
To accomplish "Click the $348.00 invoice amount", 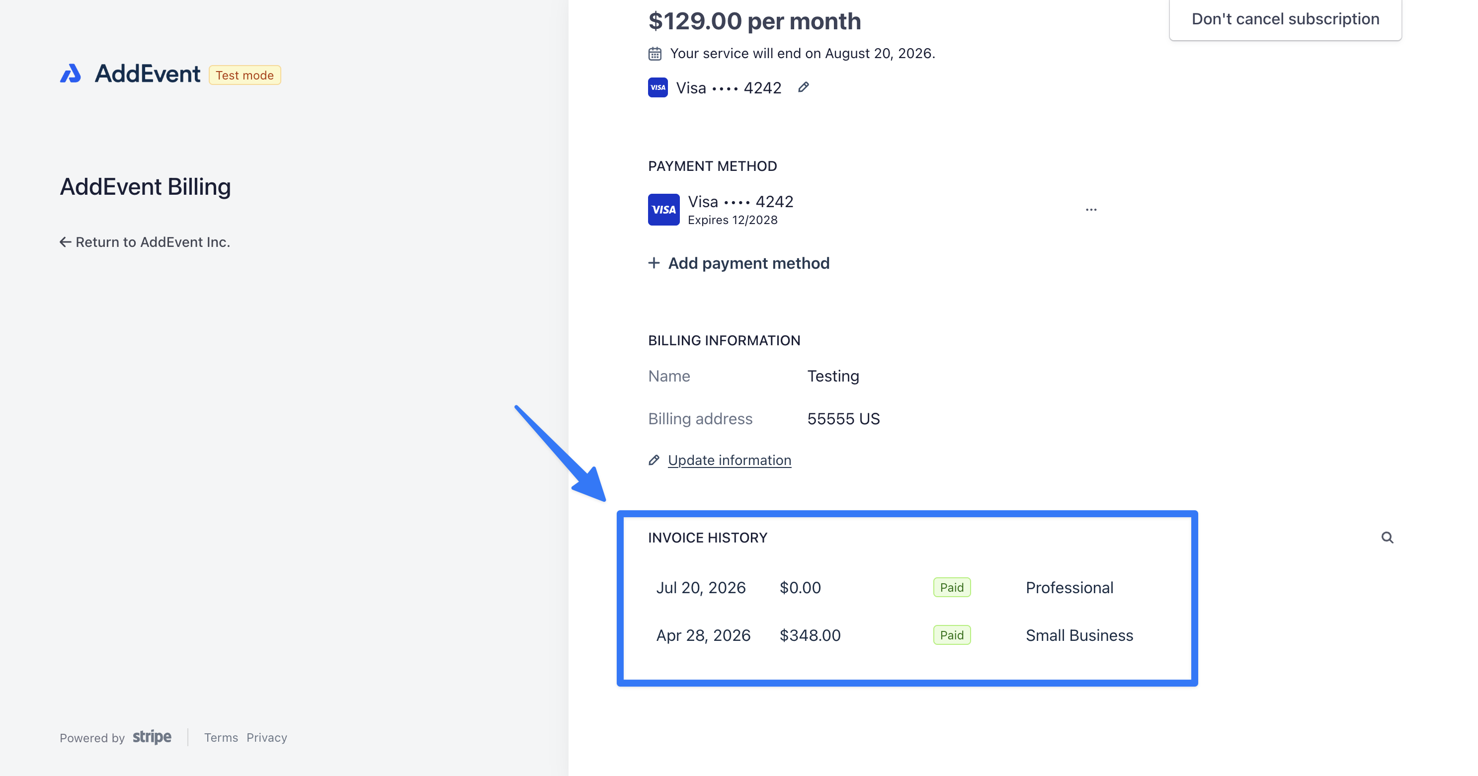I will tap(810, 635).
